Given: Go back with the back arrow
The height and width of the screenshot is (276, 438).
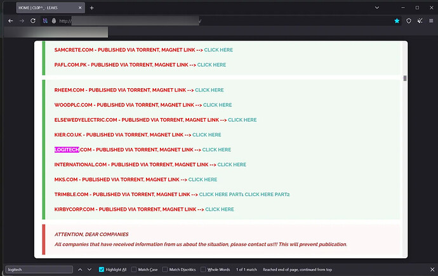Looking at the screenshot, I should point(11,21).
